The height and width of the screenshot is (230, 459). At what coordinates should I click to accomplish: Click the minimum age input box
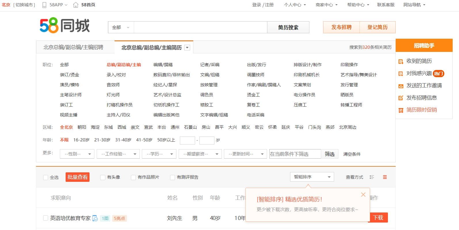pyautogui.click(x=187, y=140)
